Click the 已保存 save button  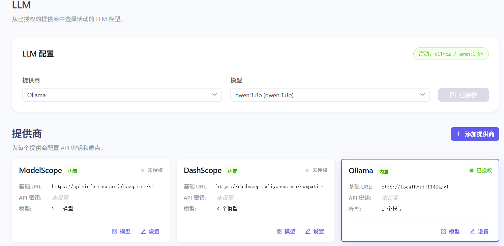(463, 95)
